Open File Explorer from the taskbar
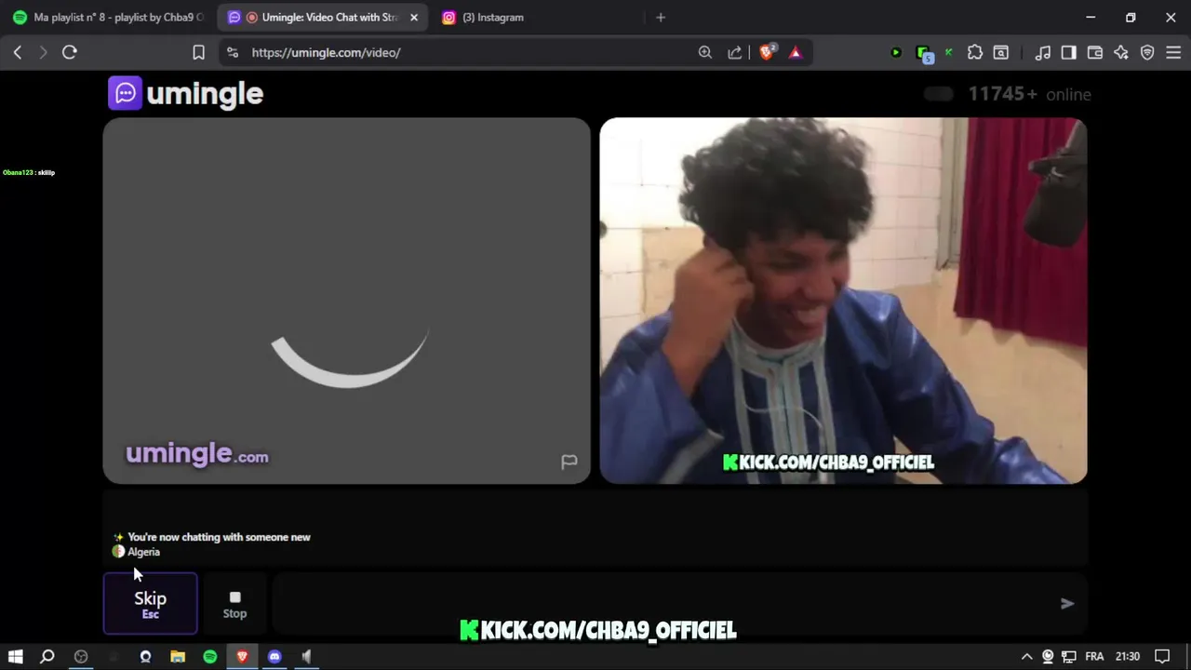The height and width of the screenshot is (670, 1191). pyautogui.click(x=178, y=657)
